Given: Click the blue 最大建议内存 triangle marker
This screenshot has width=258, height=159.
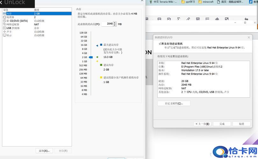Looking at the screenshot, I should point(97,45).
